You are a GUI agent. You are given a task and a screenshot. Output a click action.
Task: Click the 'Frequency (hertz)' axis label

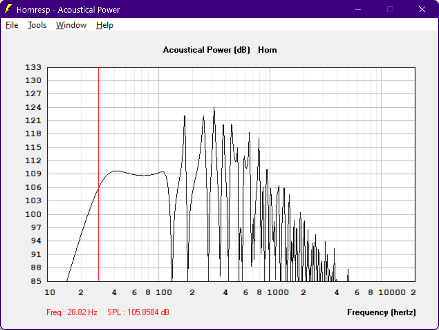[x=381, y=312]
